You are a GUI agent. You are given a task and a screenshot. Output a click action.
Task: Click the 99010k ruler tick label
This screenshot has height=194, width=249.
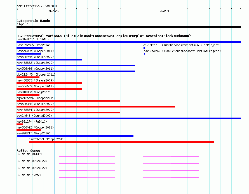tap(165, 11)
